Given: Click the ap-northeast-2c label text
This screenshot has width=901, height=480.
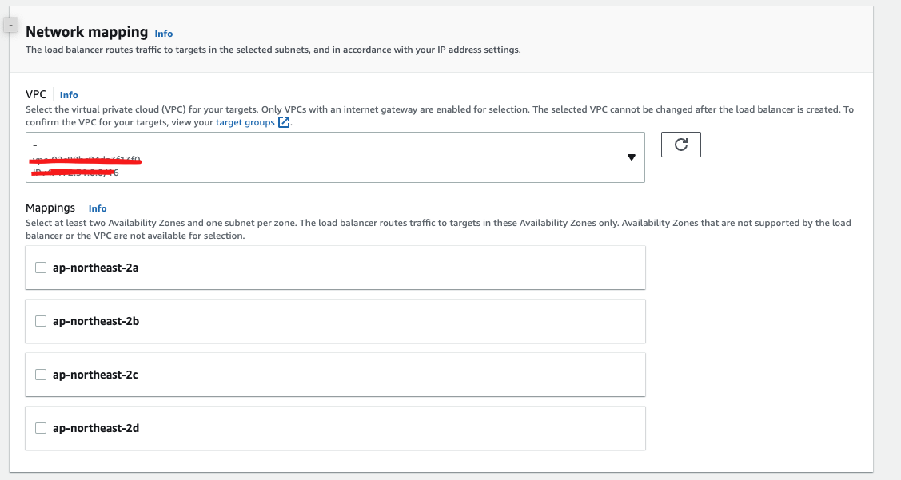Looking at the screenshot, I should coord(95,375).
